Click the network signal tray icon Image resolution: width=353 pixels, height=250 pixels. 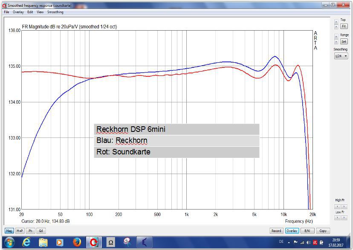tap(302, 242)
